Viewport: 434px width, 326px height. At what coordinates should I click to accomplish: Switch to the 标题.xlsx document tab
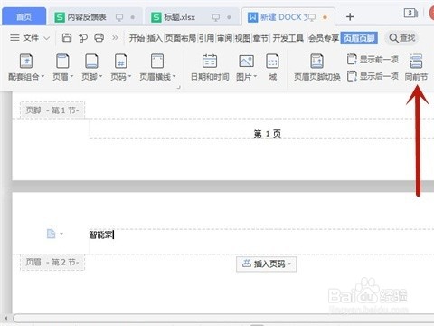coord(180,17)
